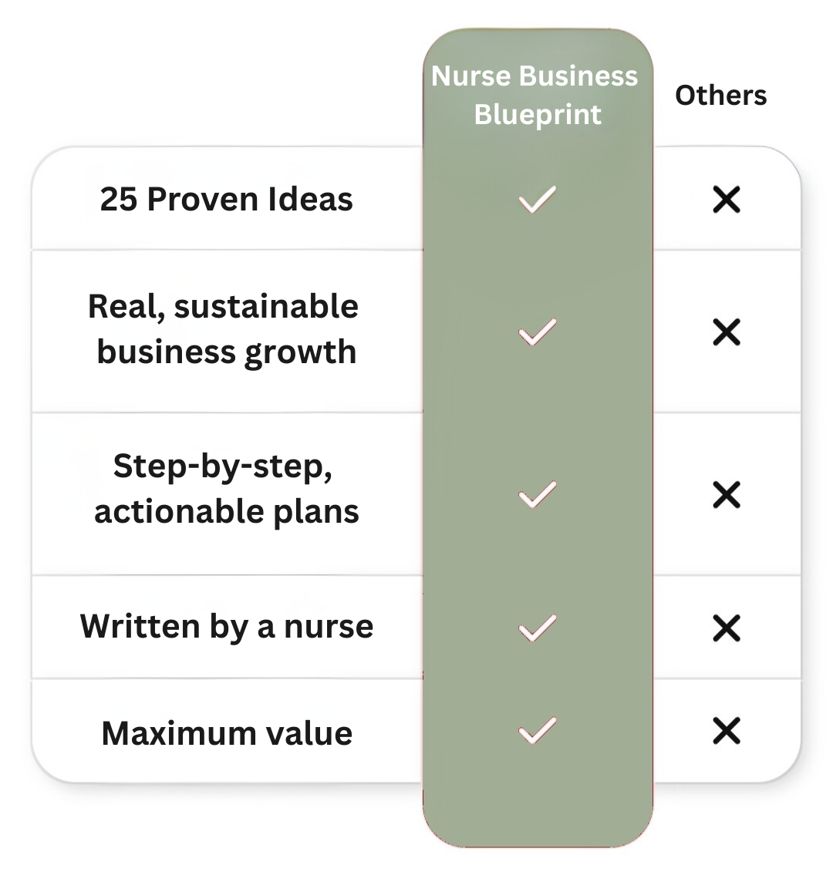
Task: Click checkmark for Step-by-step, actionable plans
Action: point(537,494)
